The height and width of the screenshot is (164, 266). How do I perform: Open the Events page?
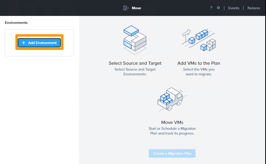point(234,8)
